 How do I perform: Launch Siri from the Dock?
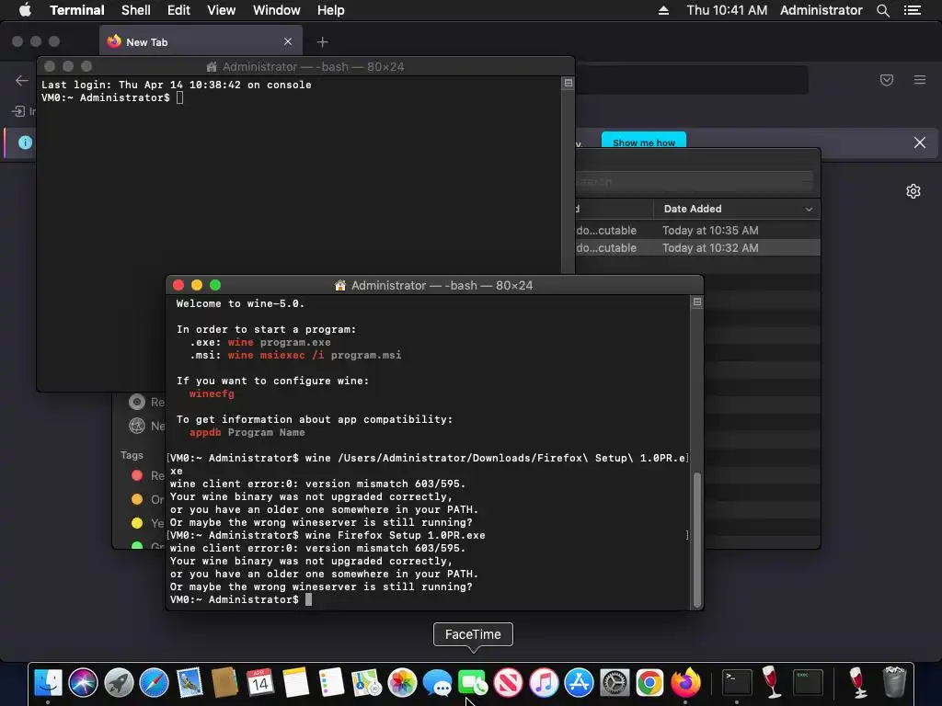(83, 683)
